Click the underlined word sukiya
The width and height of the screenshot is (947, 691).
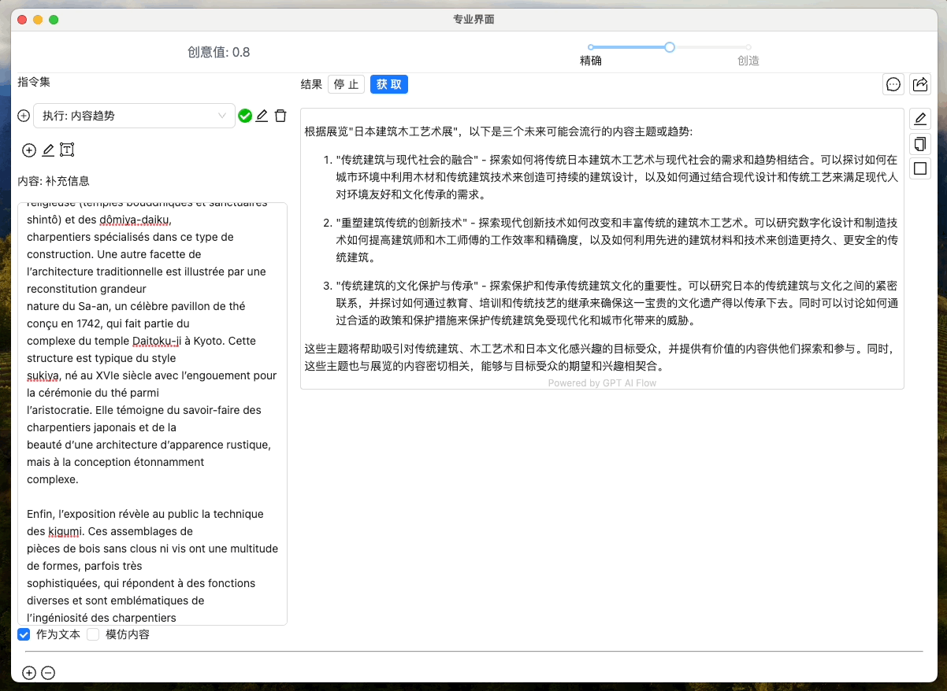coord(43,375)
